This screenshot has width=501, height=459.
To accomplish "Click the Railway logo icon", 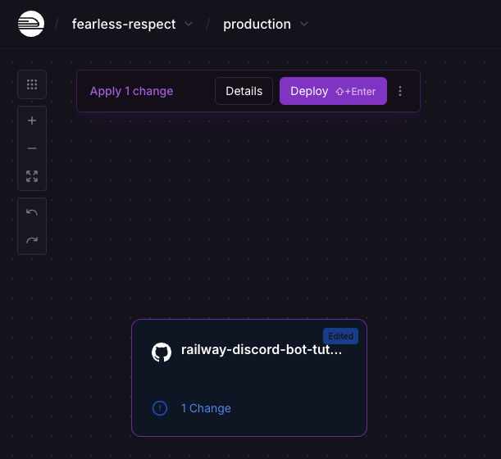I will click(31, 24).
